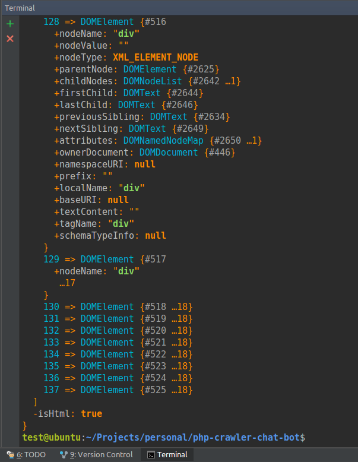Click the prefix: "" line
Viewport: 358px width, 462px height.
coord(83,176)
